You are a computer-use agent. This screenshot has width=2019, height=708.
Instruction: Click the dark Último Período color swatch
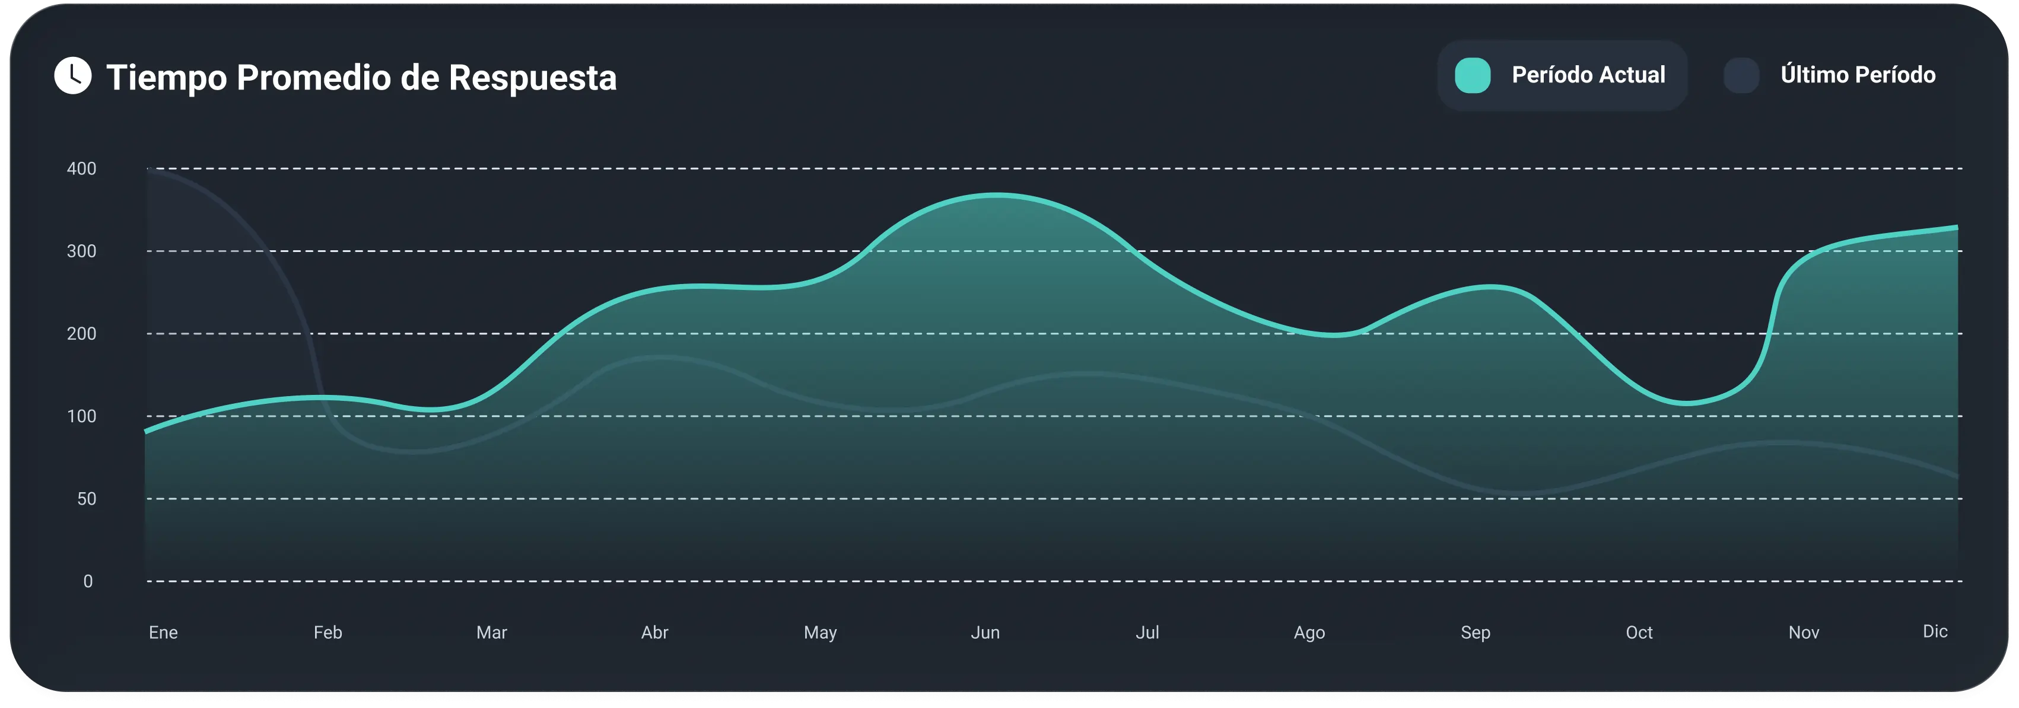click(x=1741, y=76)
